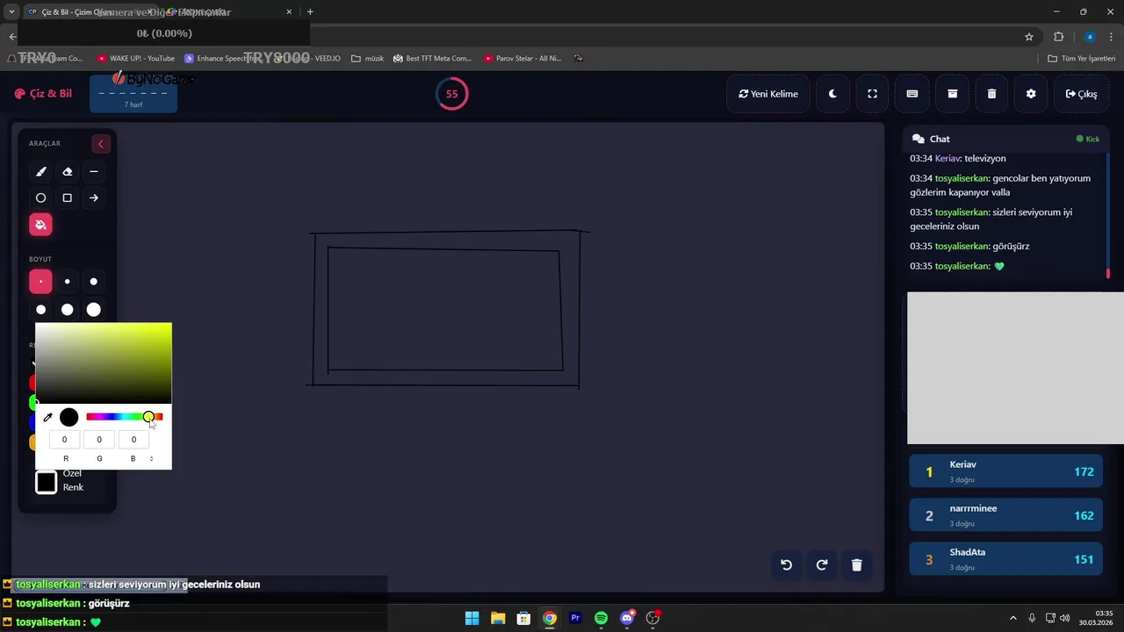Pick a color with the eyedropper
The width and height of the screenshot is (1124, 632).
(x=47, y=418)
